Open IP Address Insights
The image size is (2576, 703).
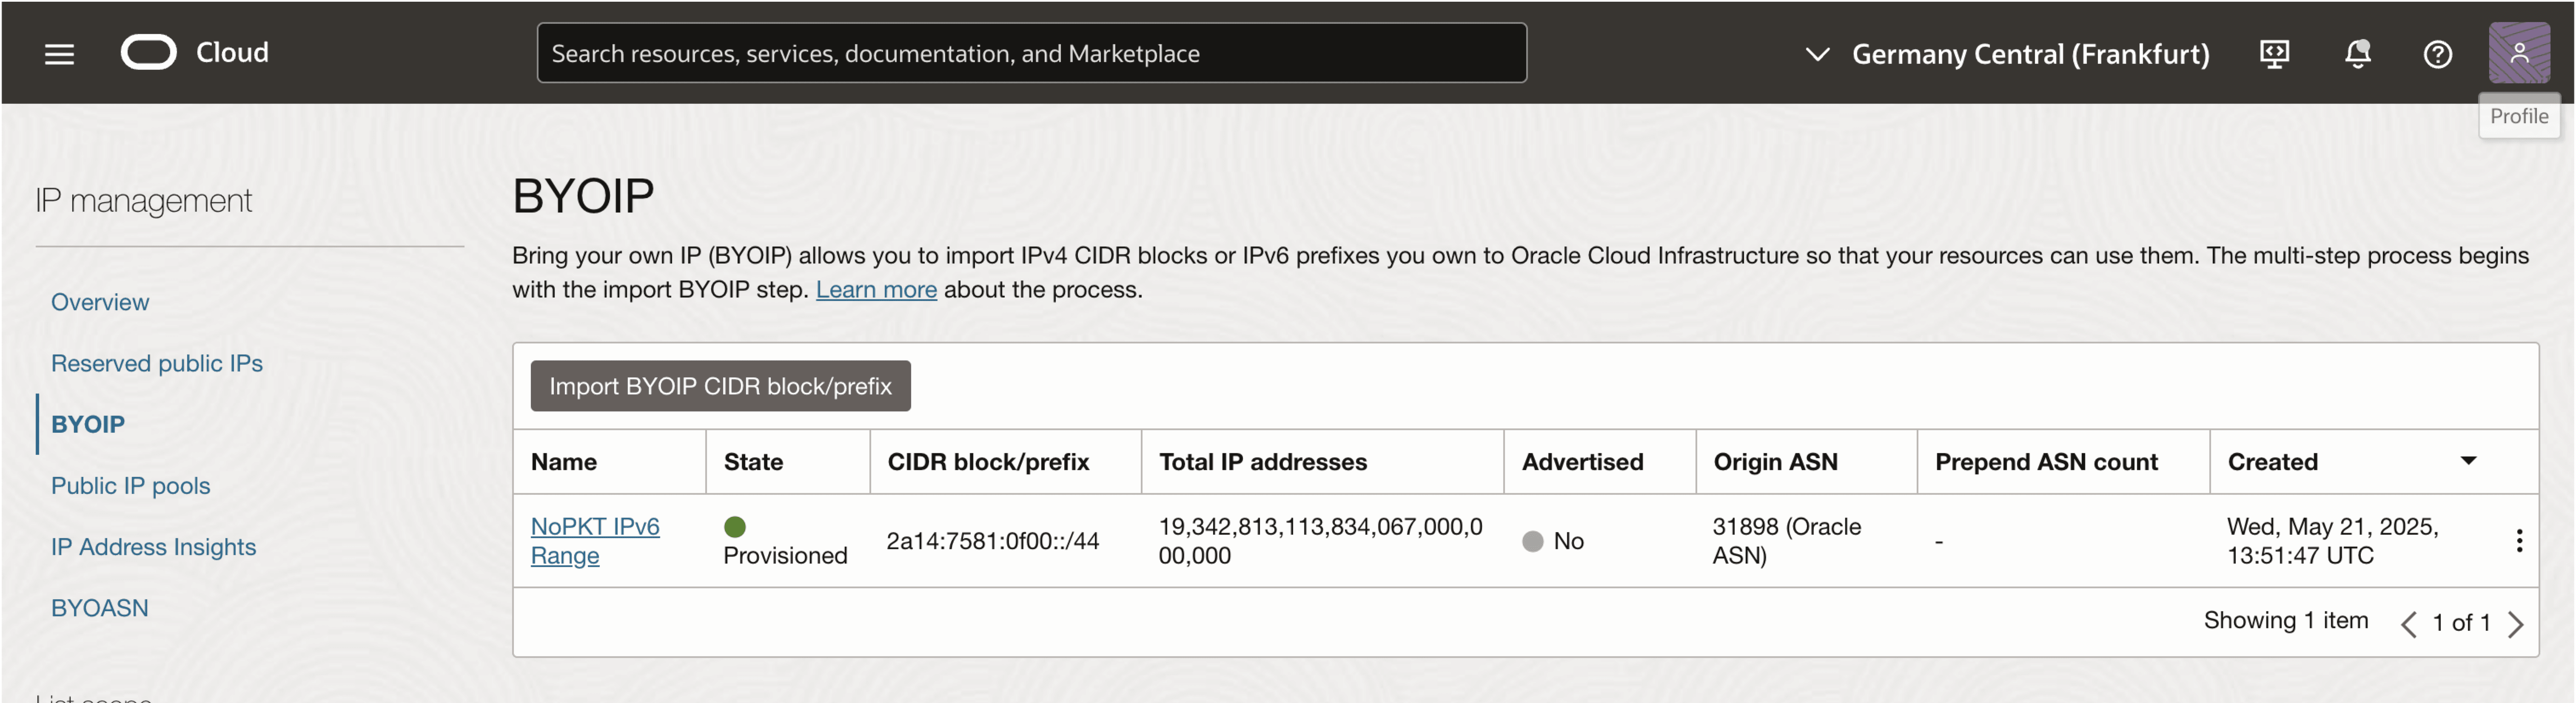point(153,546)
